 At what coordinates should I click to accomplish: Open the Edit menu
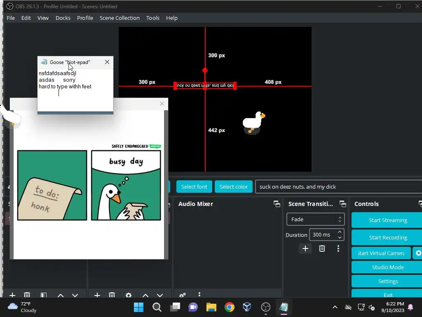[26, 18]
